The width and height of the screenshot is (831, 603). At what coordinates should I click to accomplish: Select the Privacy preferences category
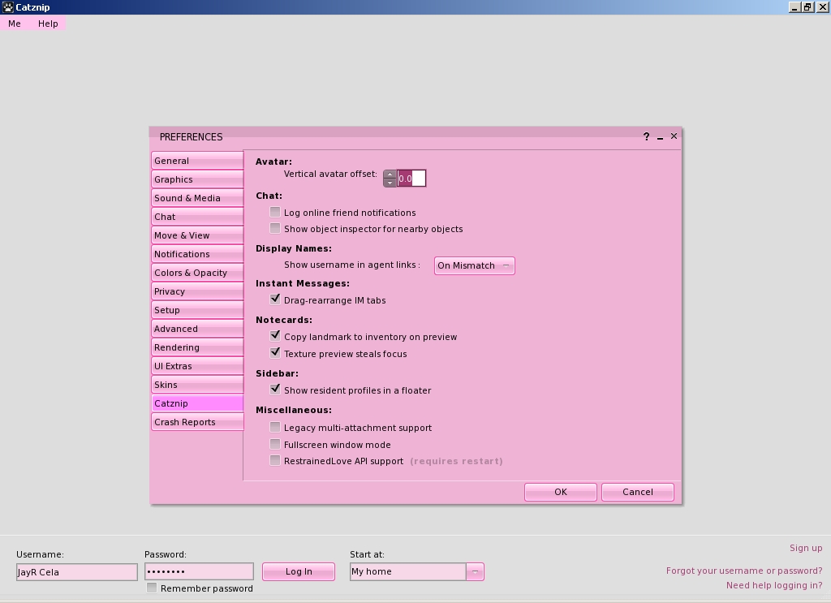pyautogui.click(x=196, y=291)
